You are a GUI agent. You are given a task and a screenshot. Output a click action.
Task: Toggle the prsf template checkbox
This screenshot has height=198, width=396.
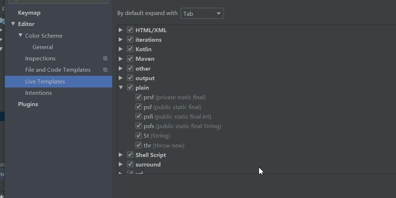click(x=138, y=97)
